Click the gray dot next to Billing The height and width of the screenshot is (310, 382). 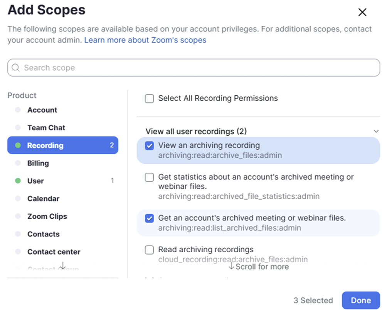[x=18, y=163]
